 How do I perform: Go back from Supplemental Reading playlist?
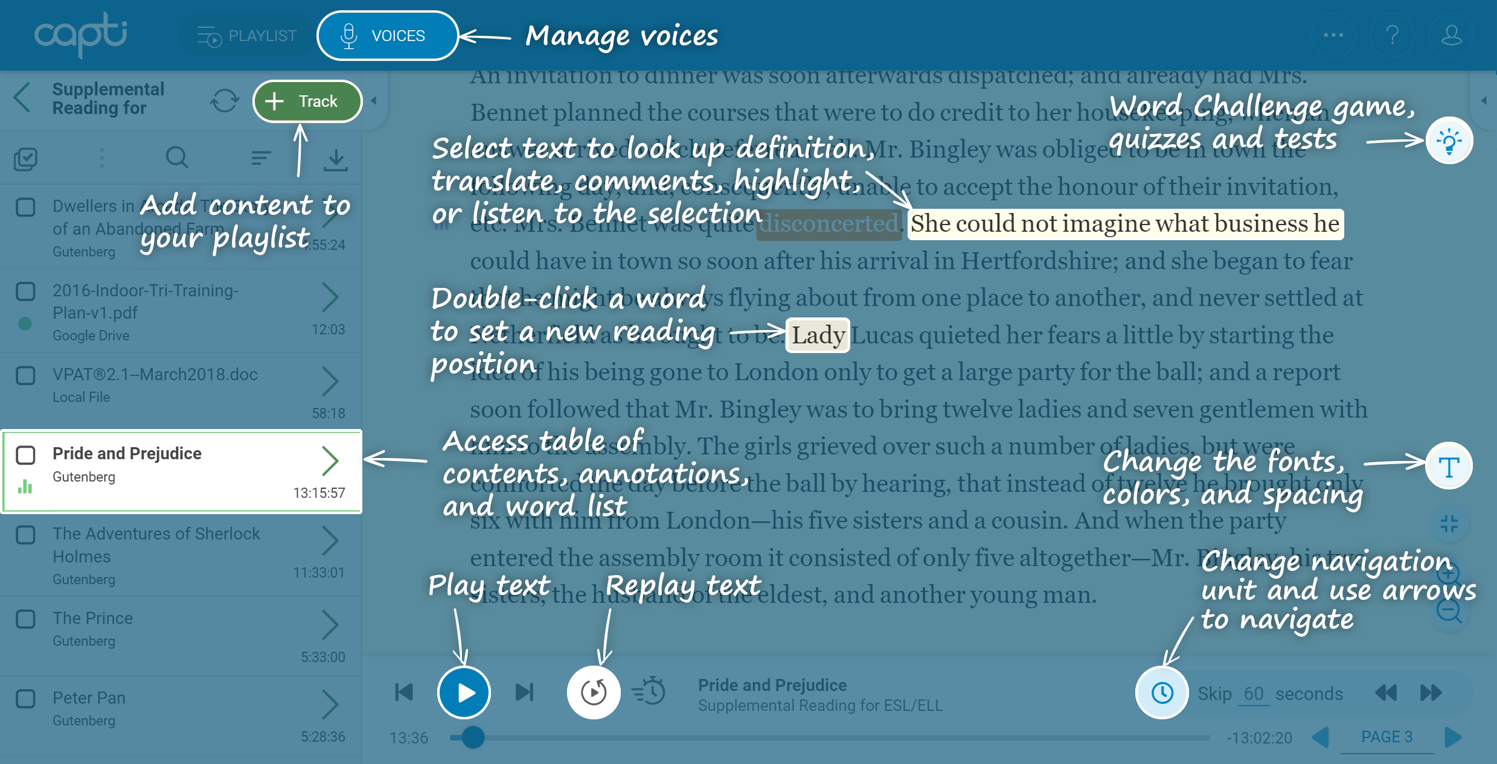(x=22, y=98)
